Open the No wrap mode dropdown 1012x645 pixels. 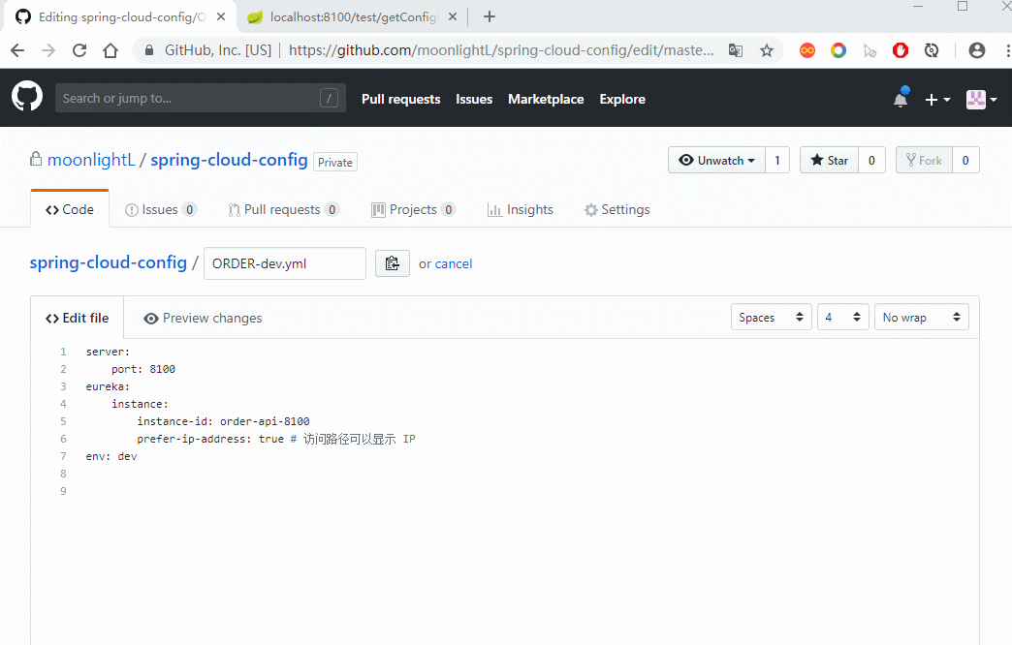click(x=922, y=318)
